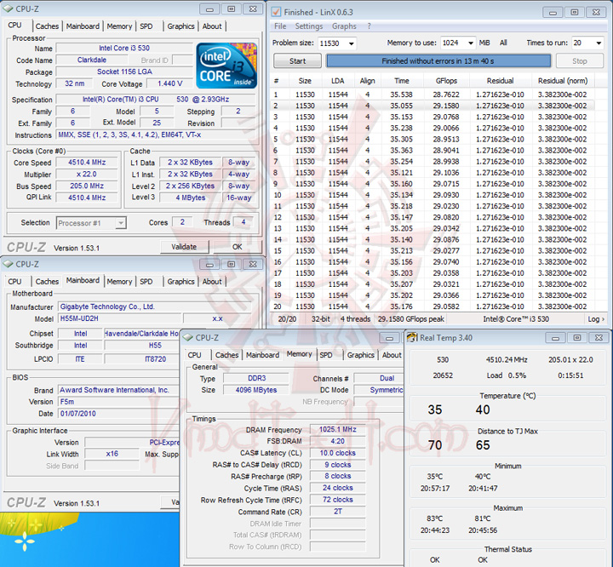Select SPD tab in the Mainboard CPU-Z window
The image size is (613, 567).
pyautogui.click(x=146, y=282)
